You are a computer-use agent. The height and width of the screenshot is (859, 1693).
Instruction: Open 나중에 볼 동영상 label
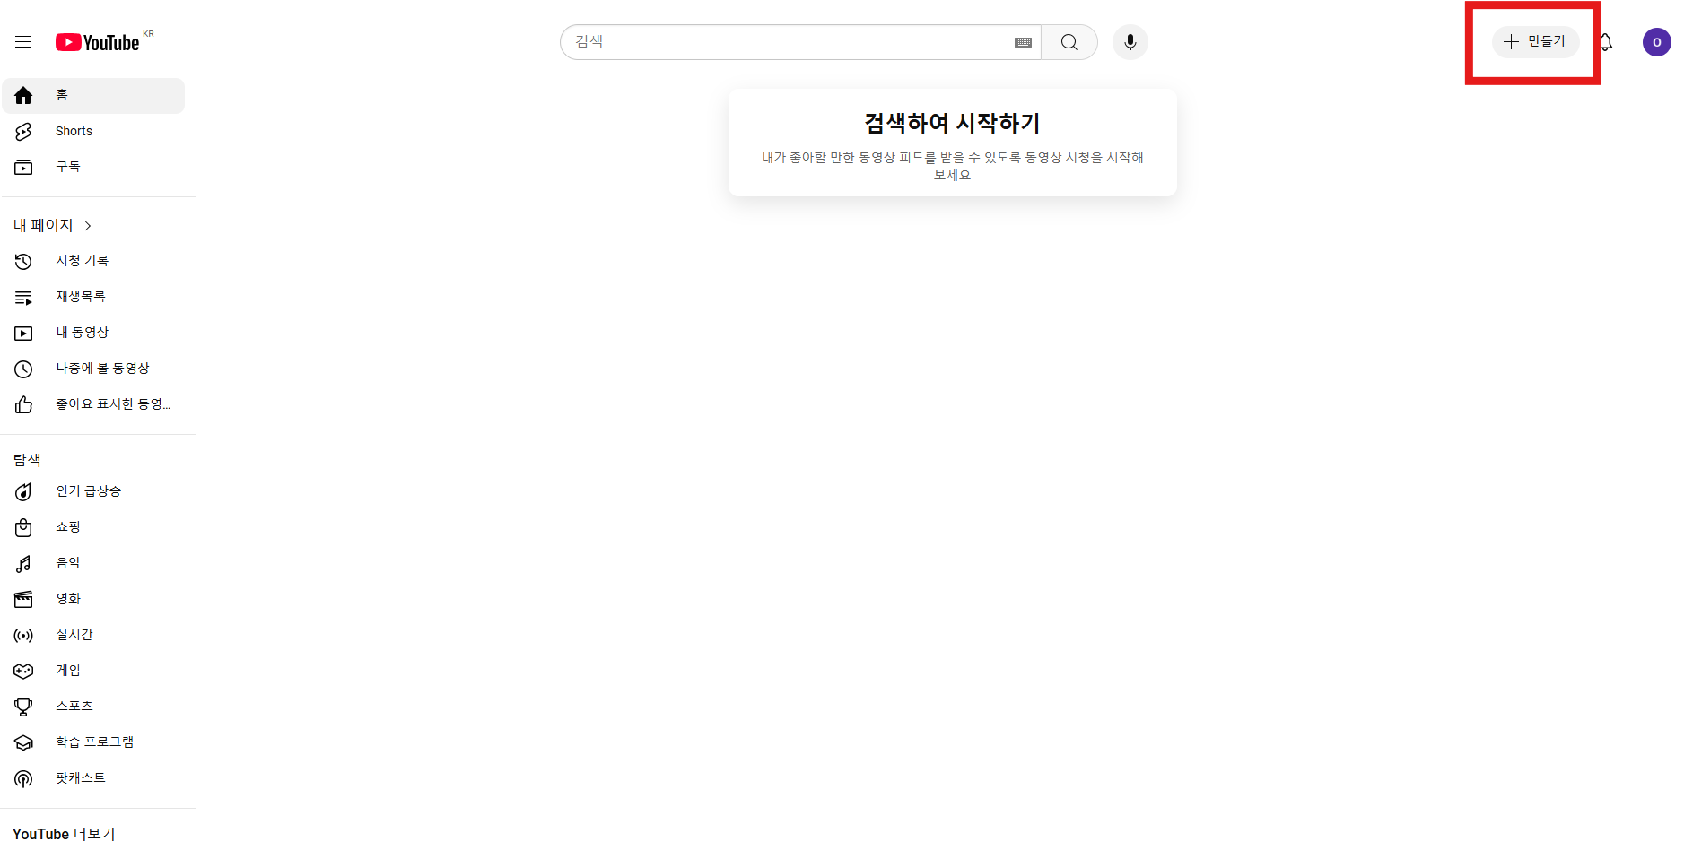coord(102,369)
